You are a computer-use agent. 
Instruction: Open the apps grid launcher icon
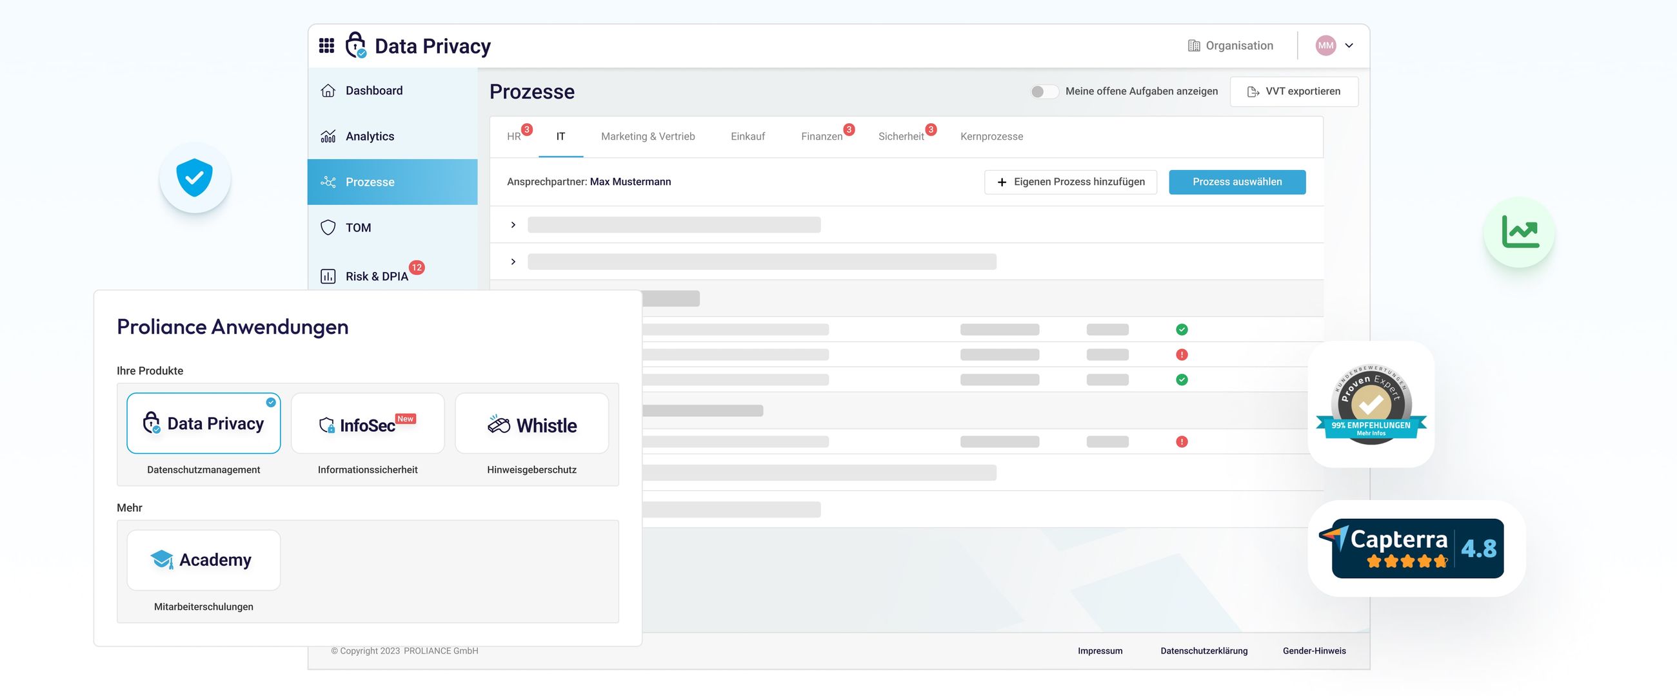pos(326,46)
